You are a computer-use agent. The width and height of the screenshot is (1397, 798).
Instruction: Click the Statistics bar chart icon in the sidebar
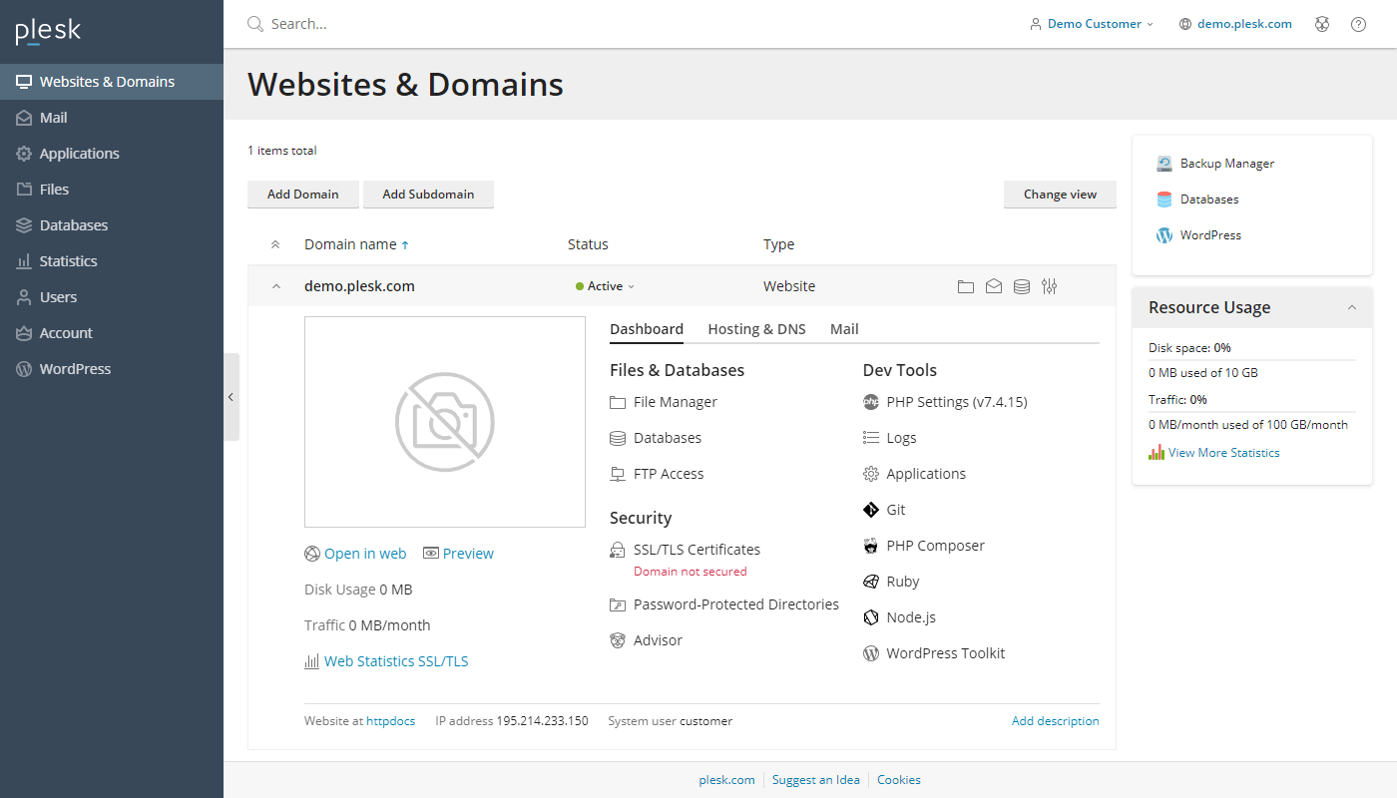tap(24, 261)
